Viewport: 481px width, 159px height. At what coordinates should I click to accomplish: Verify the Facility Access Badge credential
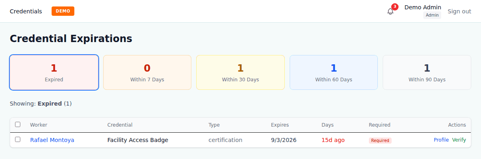[459, 140]
